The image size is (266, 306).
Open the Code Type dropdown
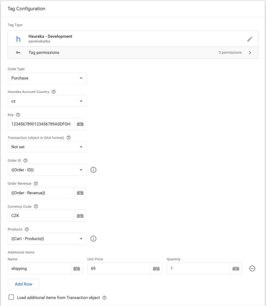pyautogui.click(x=47, y=78)
